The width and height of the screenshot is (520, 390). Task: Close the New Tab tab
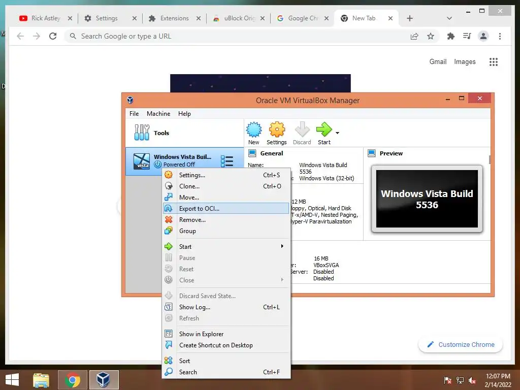click(x=391, y=18)
